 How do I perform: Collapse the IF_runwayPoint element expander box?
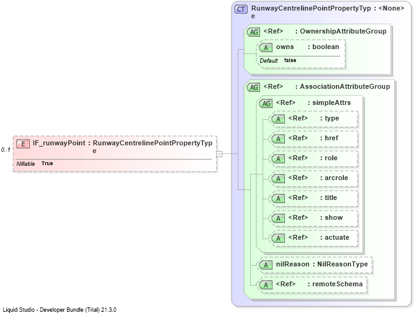[x=219, y=154]
